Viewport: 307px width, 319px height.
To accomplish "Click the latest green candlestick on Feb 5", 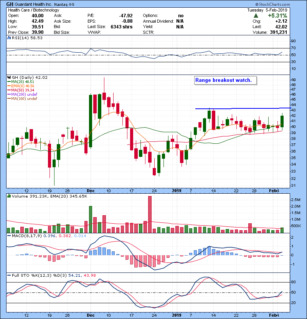I will point(282,121).
